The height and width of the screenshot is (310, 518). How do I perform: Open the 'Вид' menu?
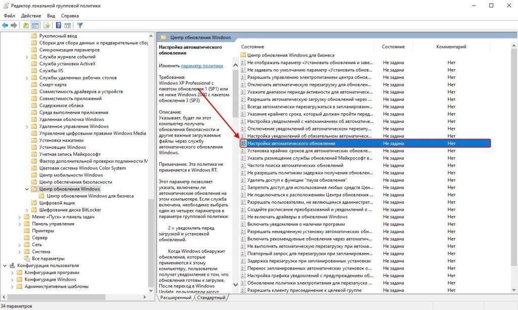[x=51, y=16]
